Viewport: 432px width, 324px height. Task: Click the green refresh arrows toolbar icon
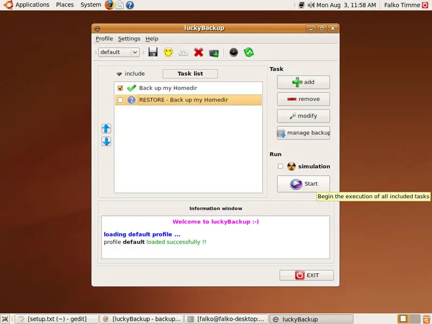coord(249,52)
